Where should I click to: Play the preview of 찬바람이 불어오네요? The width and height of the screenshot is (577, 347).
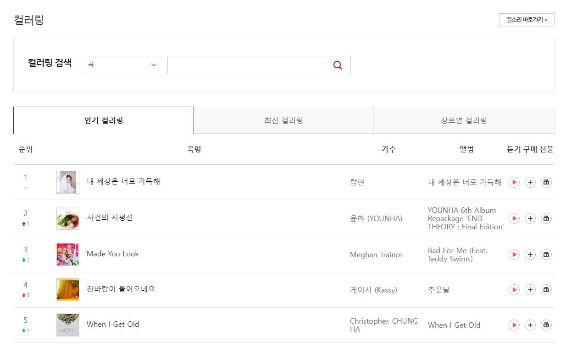click(514, 290)
